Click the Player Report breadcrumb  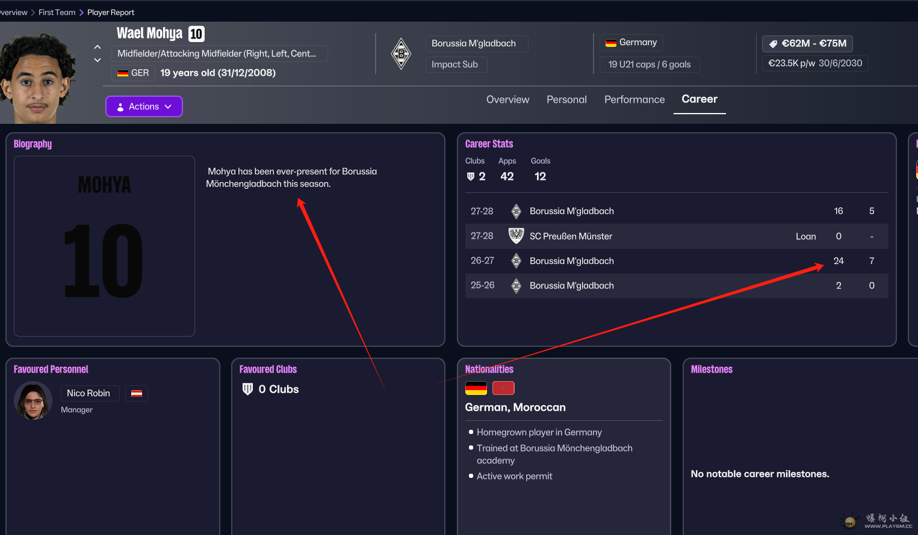click(111, 12)
